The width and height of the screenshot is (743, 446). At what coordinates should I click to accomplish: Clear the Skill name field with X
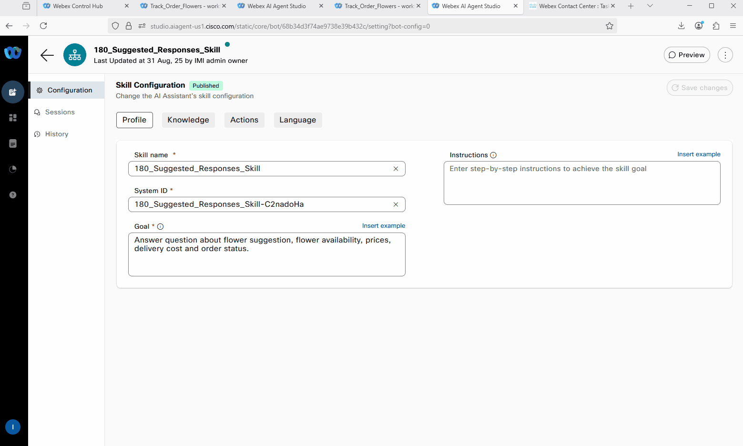pos(396,169)
